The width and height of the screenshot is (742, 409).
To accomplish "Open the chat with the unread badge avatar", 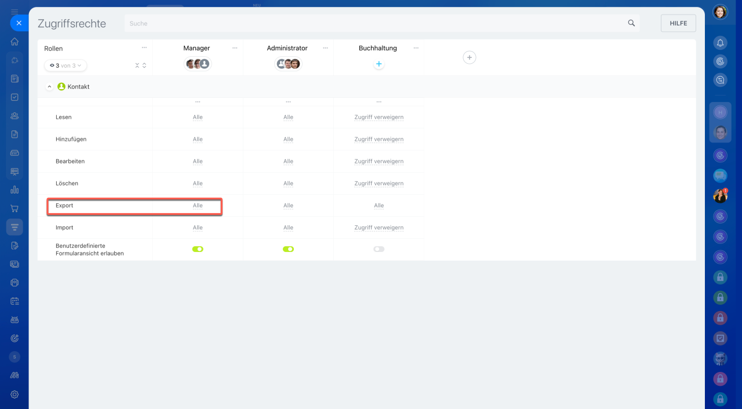I will tap(720, 196).
